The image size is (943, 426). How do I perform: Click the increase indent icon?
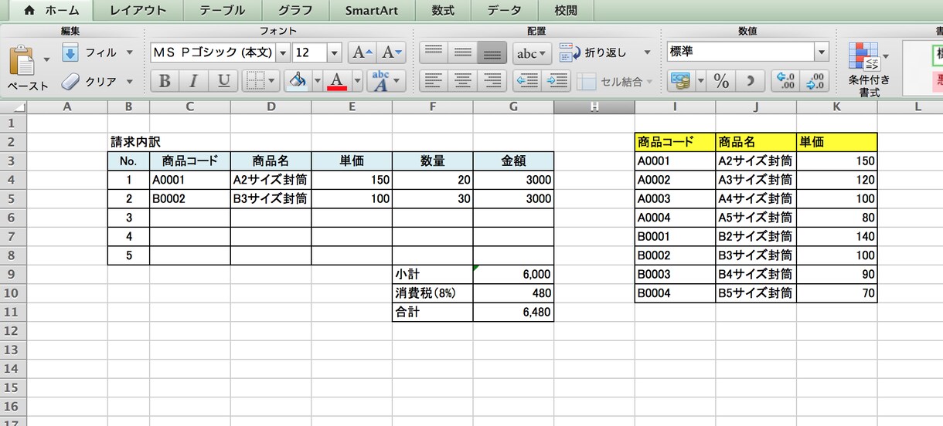pos(556,80)
